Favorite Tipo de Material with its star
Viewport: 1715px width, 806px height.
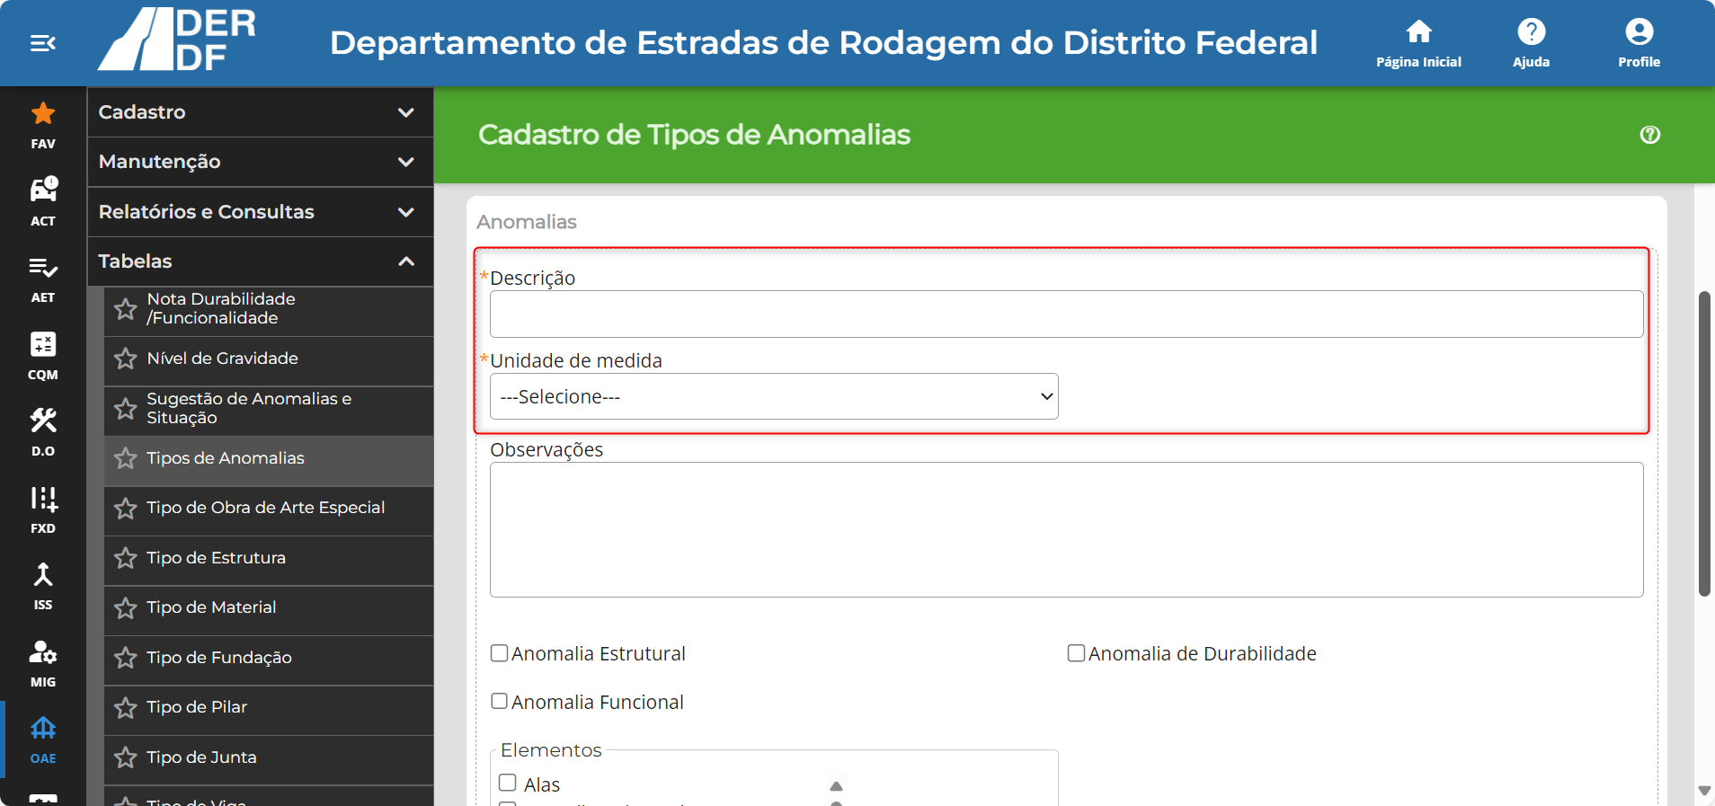coord(126,608)
